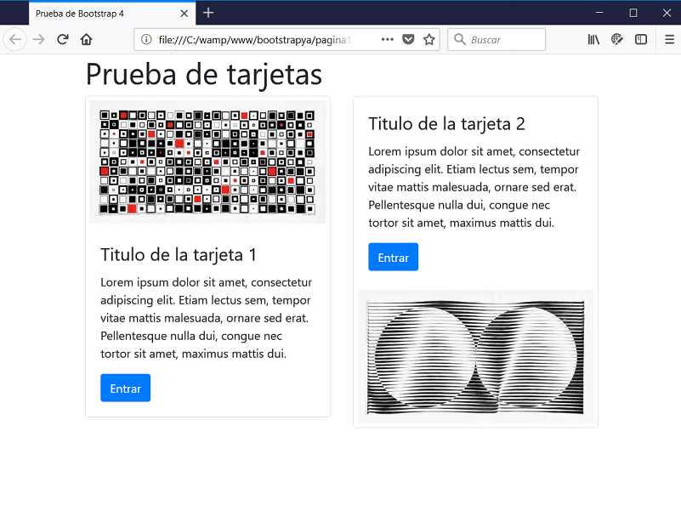Click Lorem ipsum paragraph in card 2
Viewport: 681px width, 522px height.
474,187
